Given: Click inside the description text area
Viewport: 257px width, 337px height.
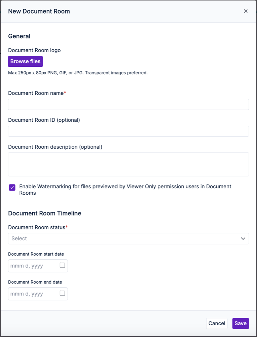Looking at the screenshot, I should click(128, 164).
